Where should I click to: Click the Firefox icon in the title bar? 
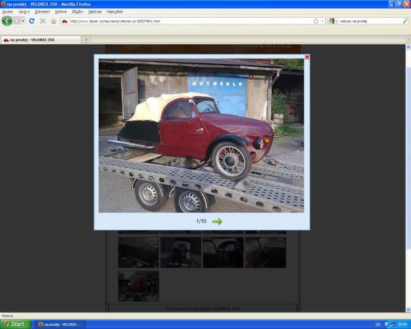[x=3, y=4]
